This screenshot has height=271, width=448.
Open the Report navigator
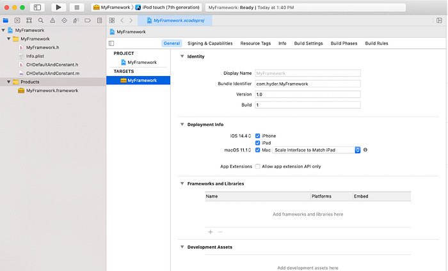99,20
